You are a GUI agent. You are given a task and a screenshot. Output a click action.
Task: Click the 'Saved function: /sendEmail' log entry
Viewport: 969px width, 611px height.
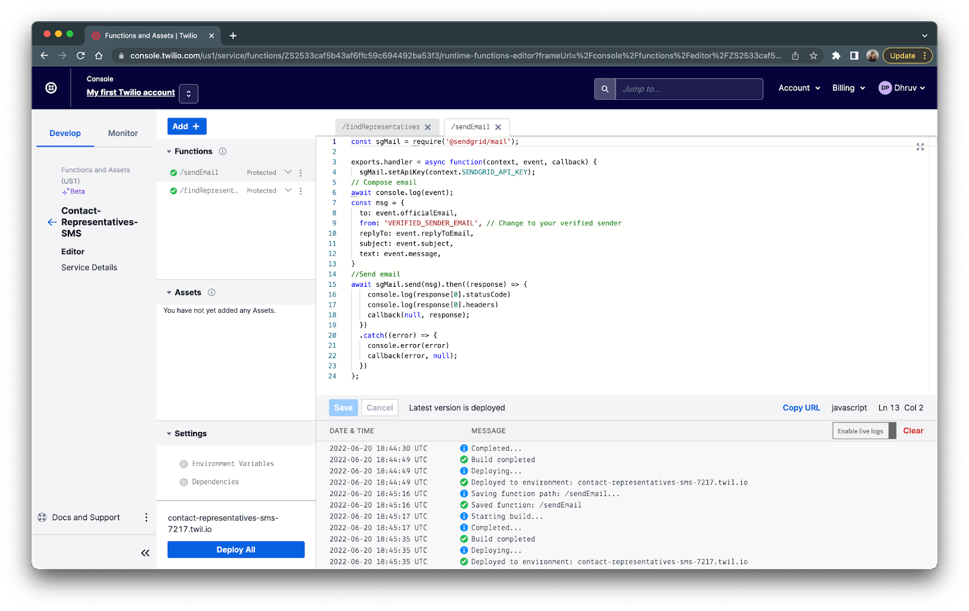click(526, 505)
